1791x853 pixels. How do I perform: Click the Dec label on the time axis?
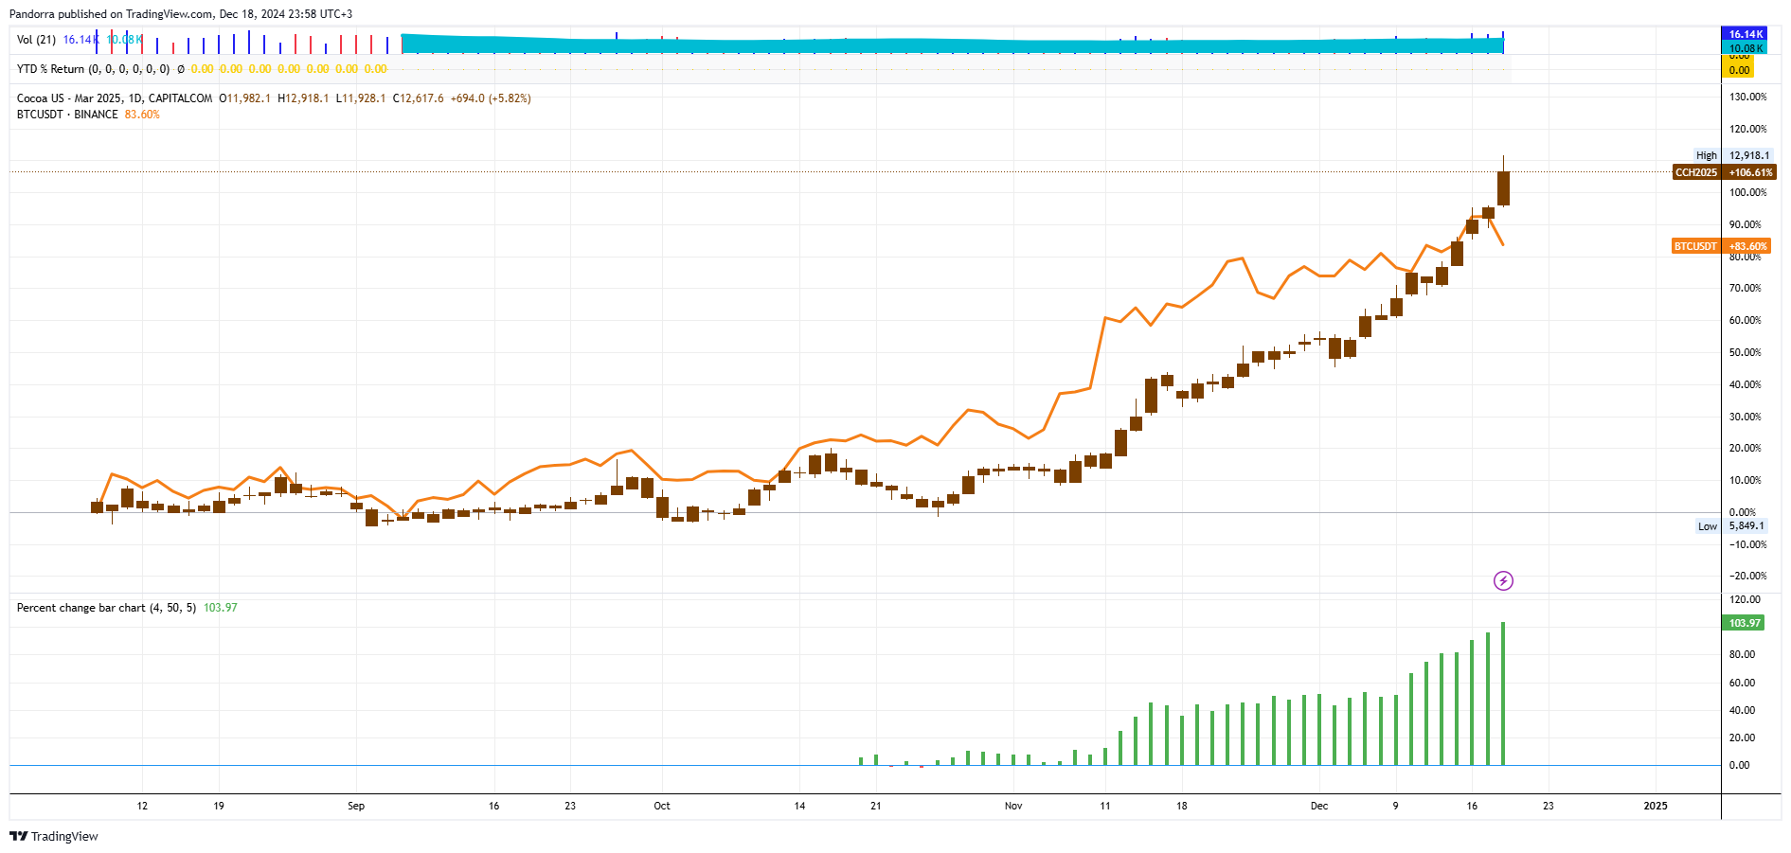click(x=1319, y=807)
